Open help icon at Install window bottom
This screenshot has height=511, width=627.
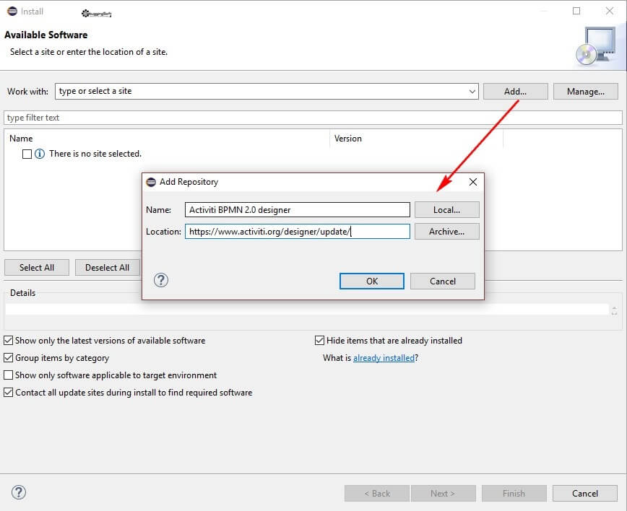[19, 492]
